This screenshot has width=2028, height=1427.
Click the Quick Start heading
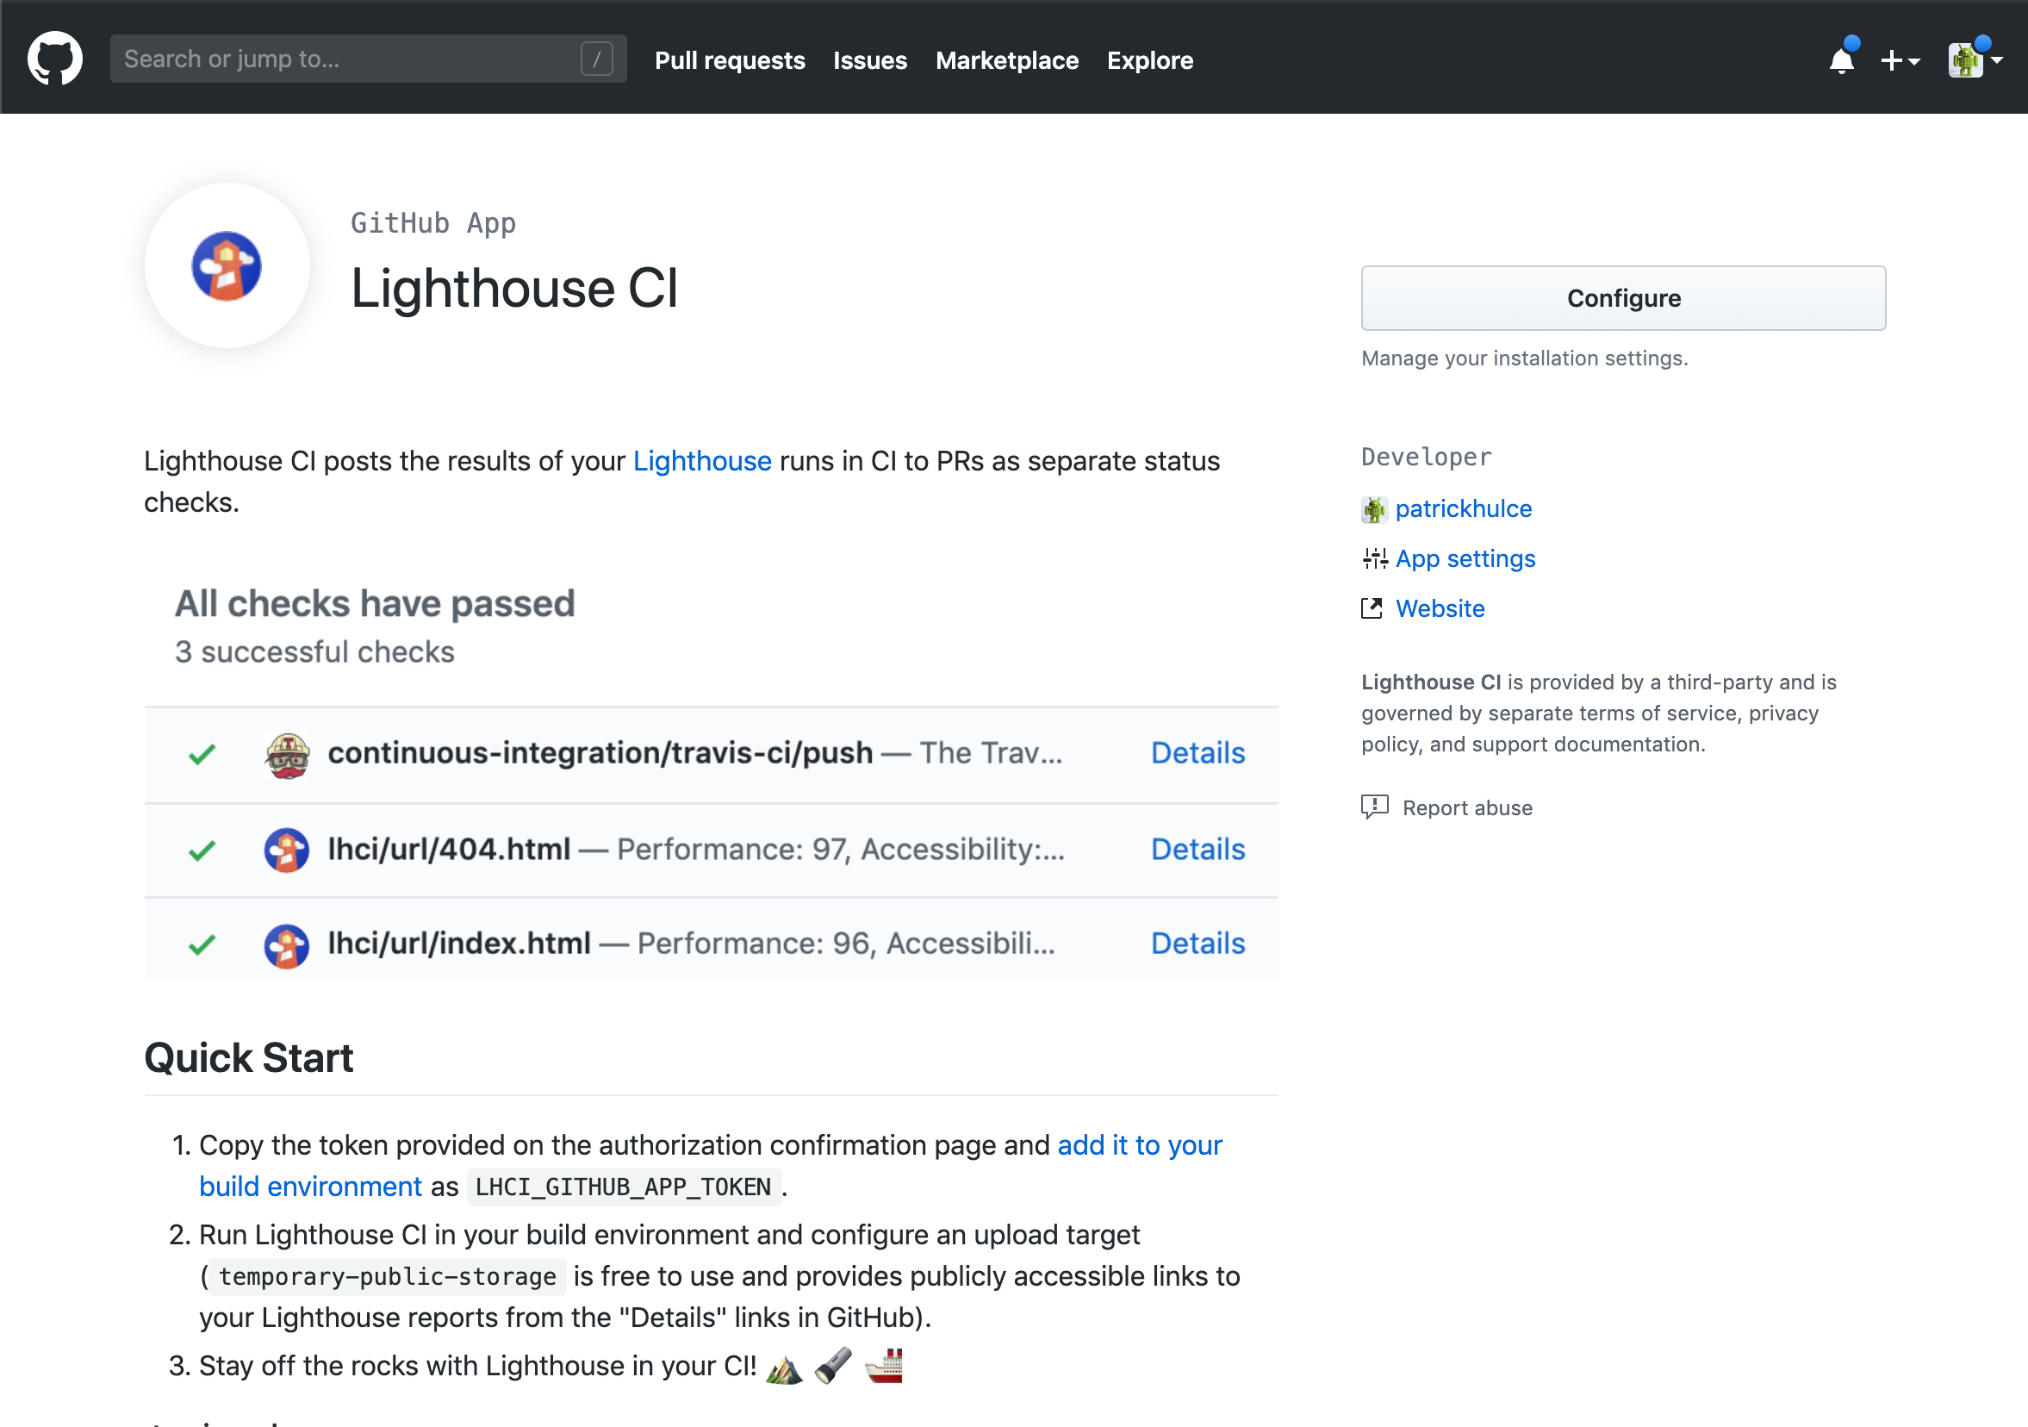(x=248, y=1057)
